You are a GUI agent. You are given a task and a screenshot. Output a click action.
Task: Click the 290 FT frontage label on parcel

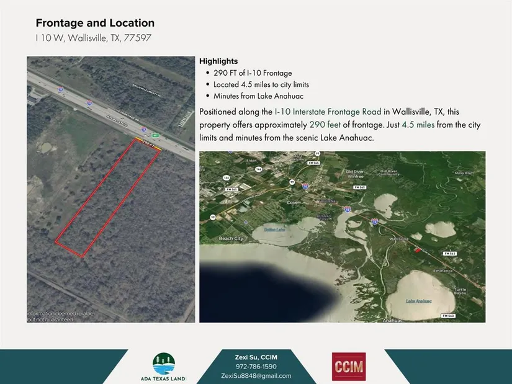tap(148, 143)
